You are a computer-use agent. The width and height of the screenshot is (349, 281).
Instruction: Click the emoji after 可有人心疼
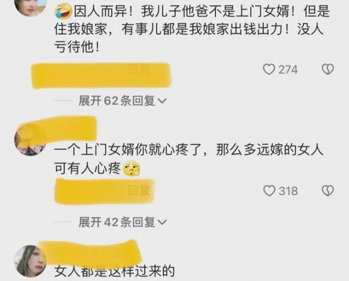(132, 169)
